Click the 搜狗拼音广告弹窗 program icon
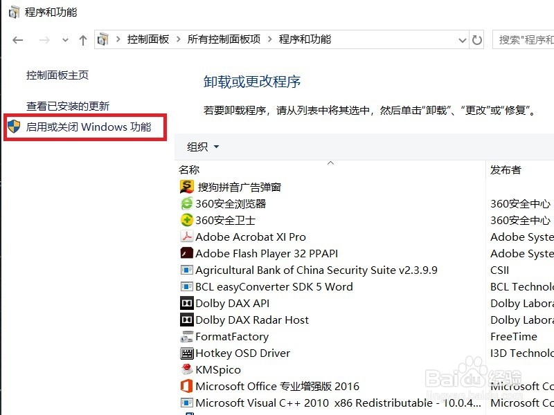554x415 pixels. tap(187, 187)
